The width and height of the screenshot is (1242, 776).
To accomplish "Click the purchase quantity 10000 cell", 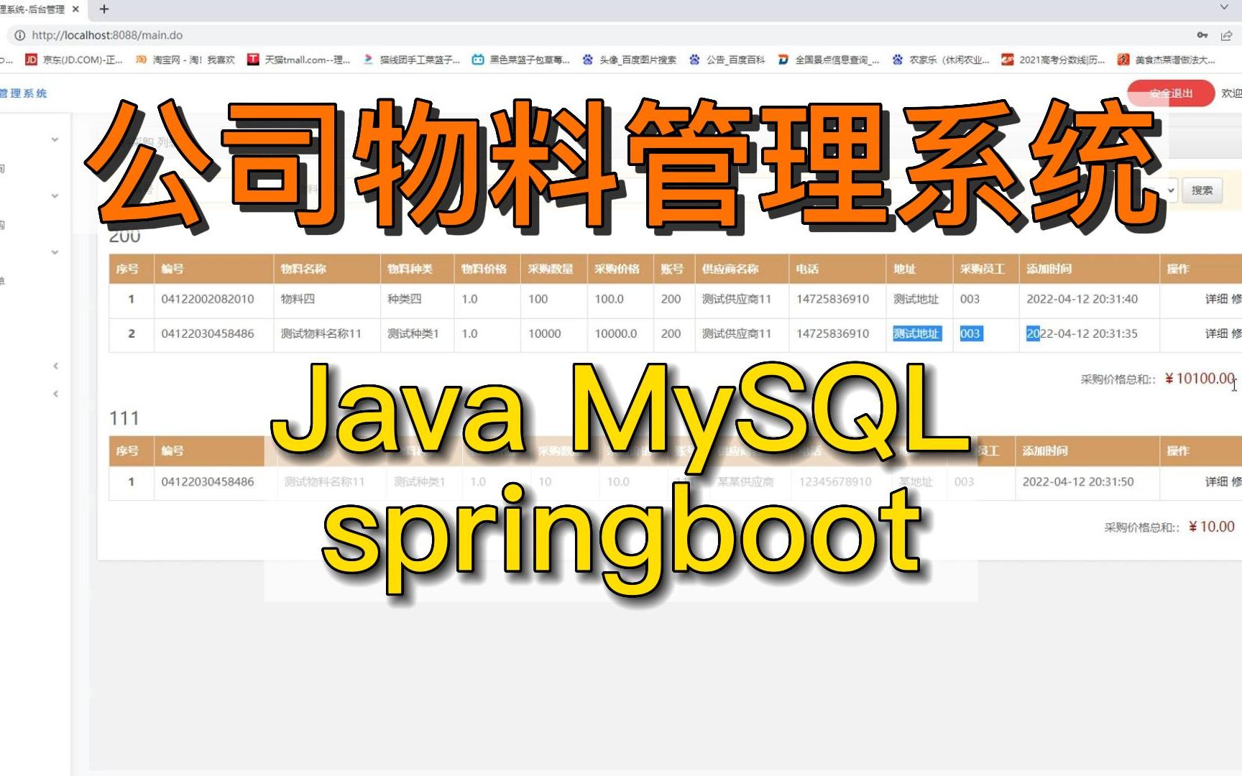I will 545,333.
